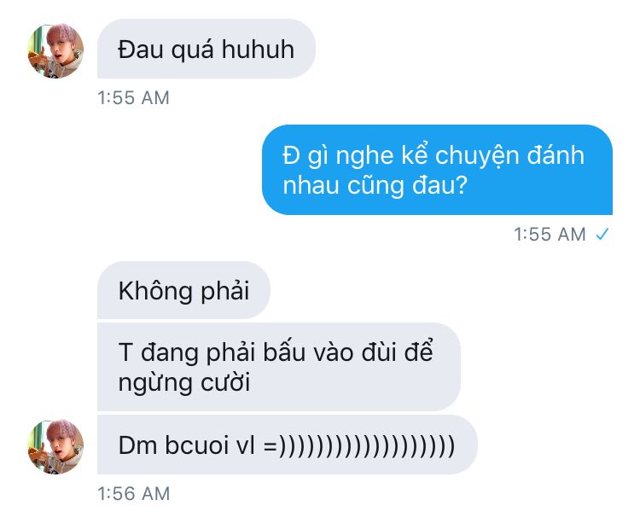This screenshot has height=529, width=640.
Task: Click the 1:56 AM timestamp
Action: click(x=133, y=493)
